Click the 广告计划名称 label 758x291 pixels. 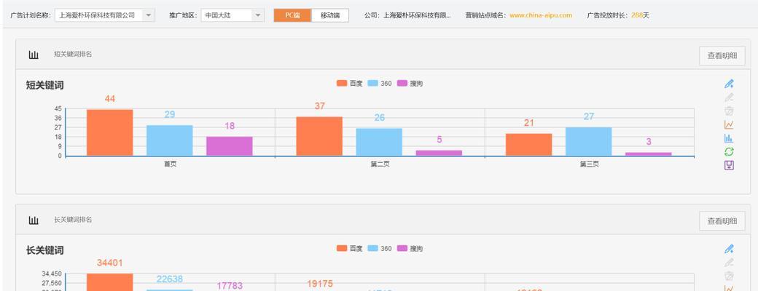[x=31, y=15]
